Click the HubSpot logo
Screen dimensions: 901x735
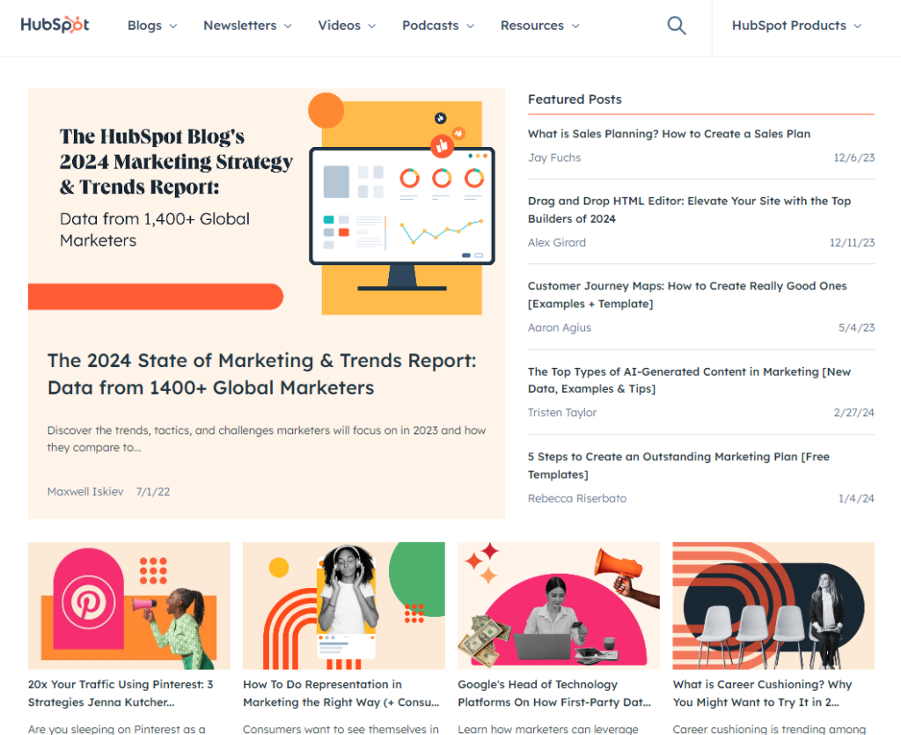point(54,25)
